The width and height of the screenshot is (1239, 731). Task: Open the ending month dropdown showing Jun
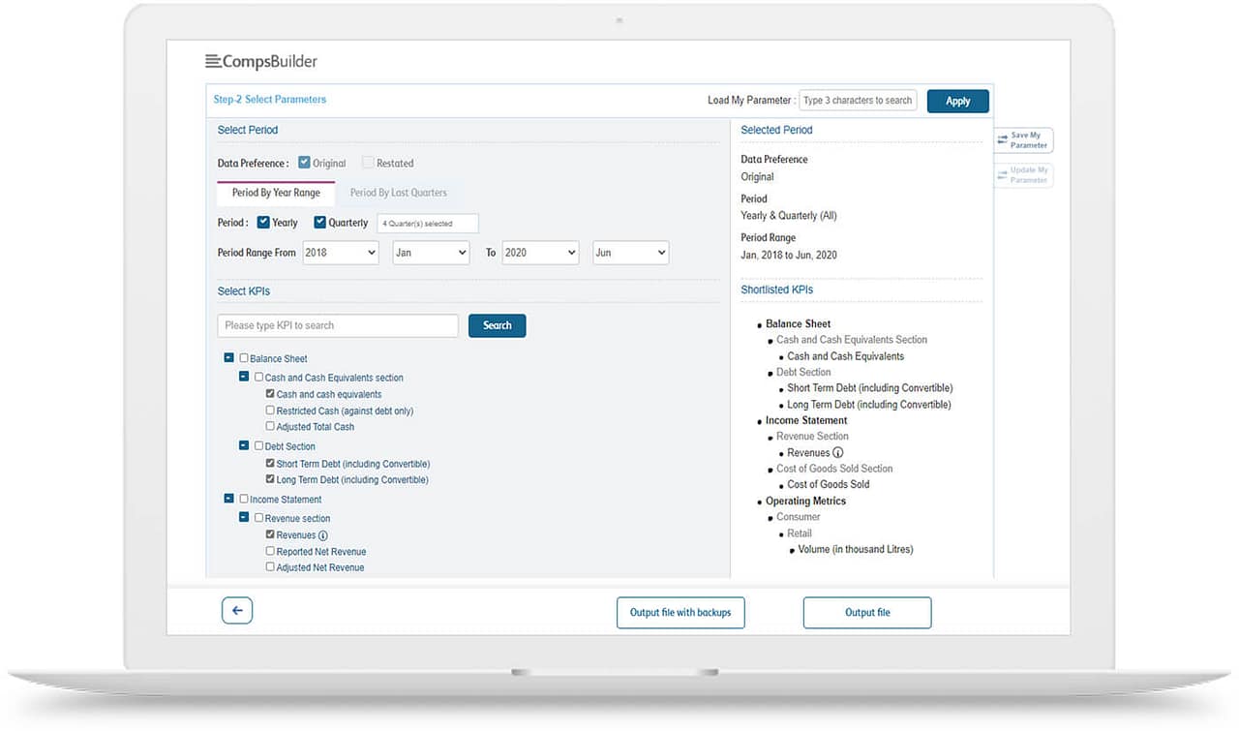tap(630, 253)
